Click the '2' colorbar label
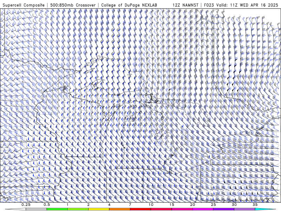The height and width of the screenshot is (211, 281). 89,205
